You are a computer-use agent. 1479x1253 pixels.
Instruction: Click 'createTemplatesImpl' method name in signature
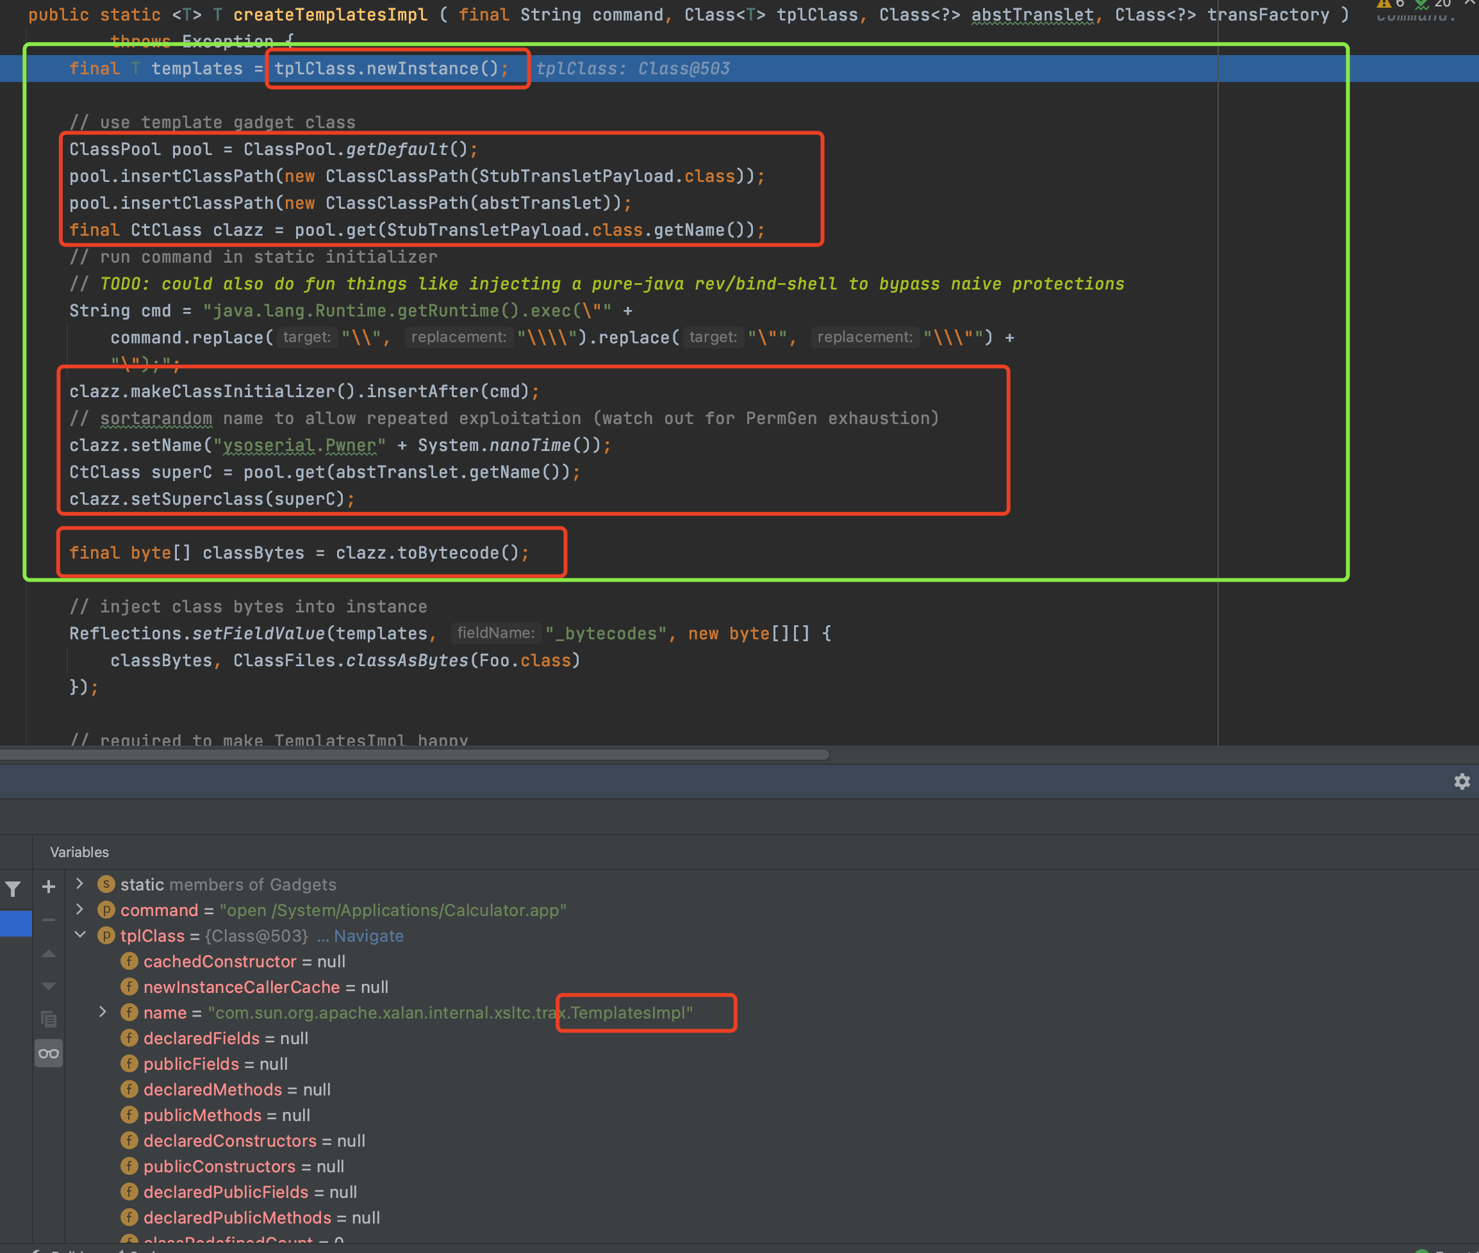[330, 14]
